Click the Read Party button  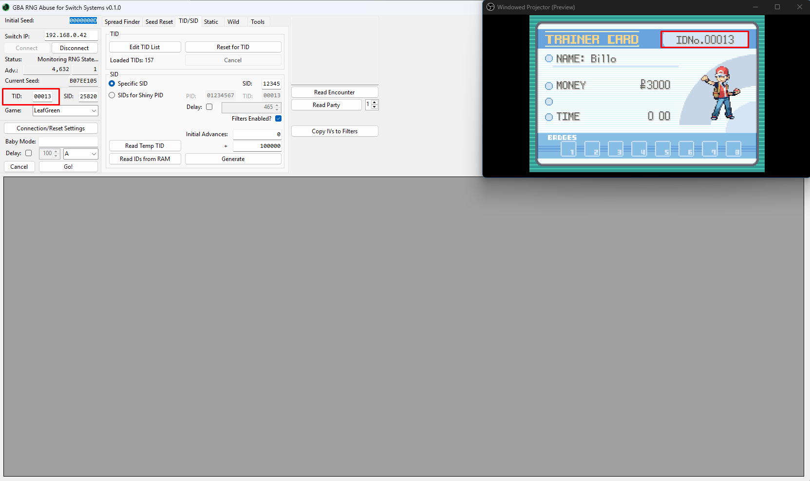click(326, 105)
